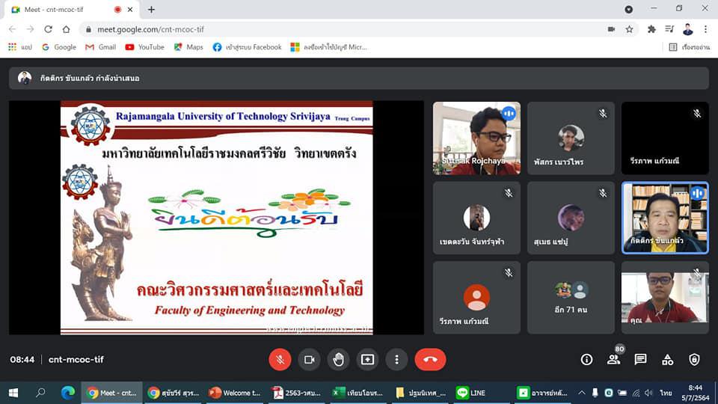Image resolution: width=718 pixels, height=404 pixels.
Task: Reload the Meet page
Action: pyautogui.click(x=48, y=29)
